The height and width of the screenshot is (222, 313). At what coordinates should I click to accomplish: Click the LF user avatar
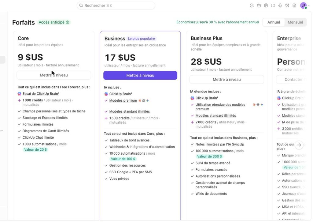pyautogui.click(x=303, y=6)
